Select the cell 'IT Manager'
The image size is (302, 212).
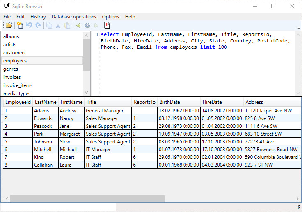pyautogui.click(x=108, y=150)
